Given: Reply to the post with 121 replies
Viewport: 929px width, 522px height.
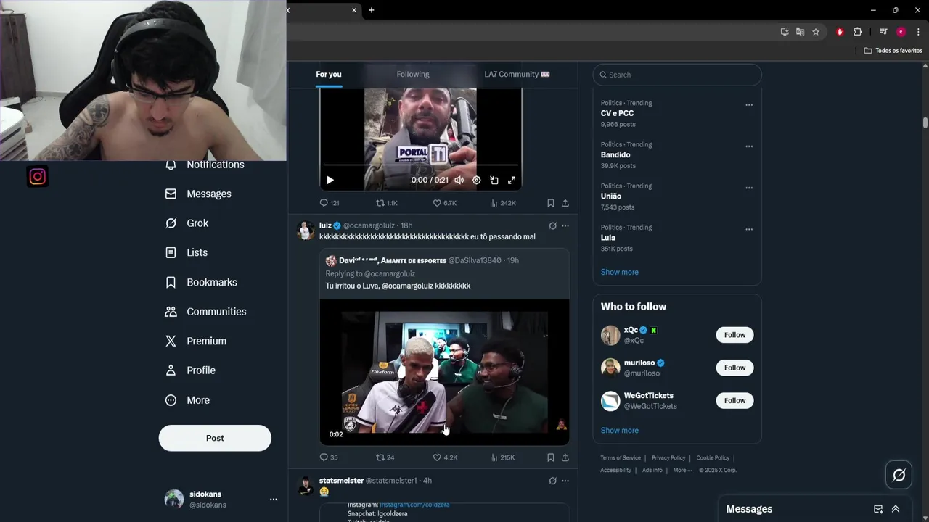Looking at the screenshot, I should coord(330,203).
